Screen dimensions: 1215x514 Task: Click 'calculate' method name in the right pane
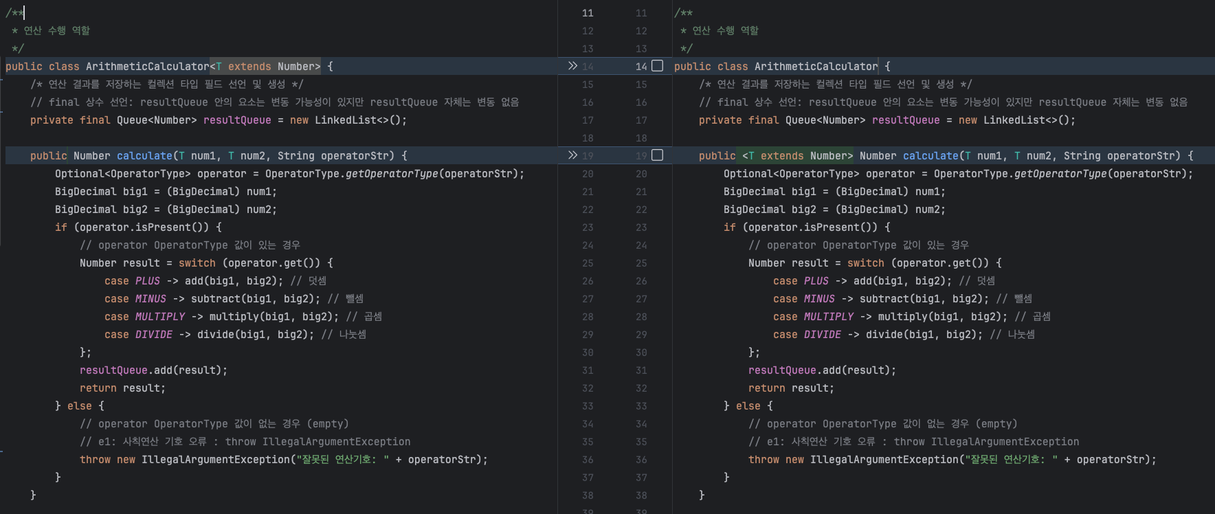tap(930, 156)
